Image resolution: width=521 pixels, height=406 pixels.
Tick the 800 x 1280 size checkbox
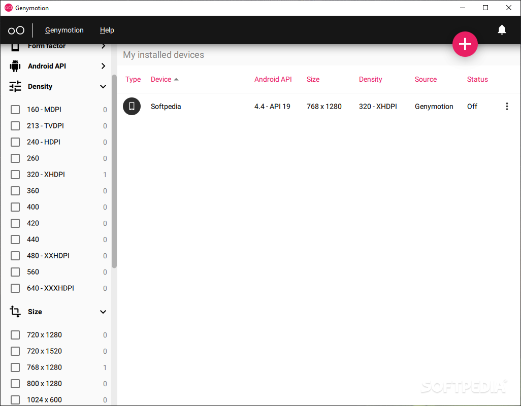click(x=15, y=384)
